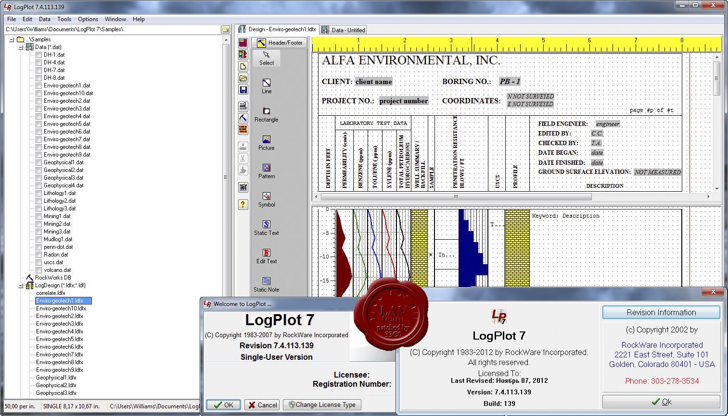Open the Options menu

pyautogui.click(x=88, y=19)
